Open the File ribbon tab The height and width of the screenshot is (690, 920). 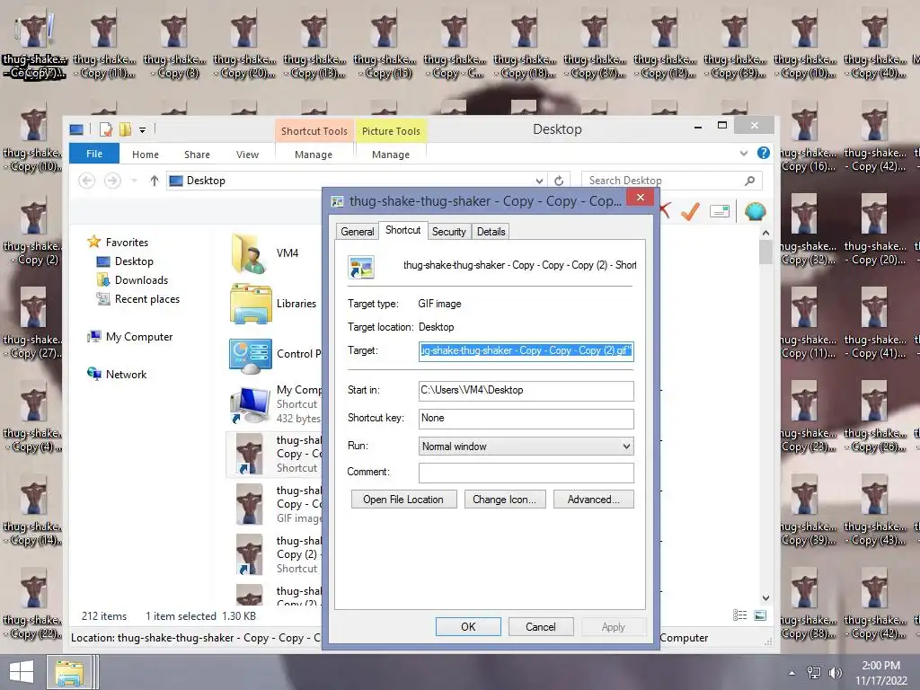coord(93,154)
